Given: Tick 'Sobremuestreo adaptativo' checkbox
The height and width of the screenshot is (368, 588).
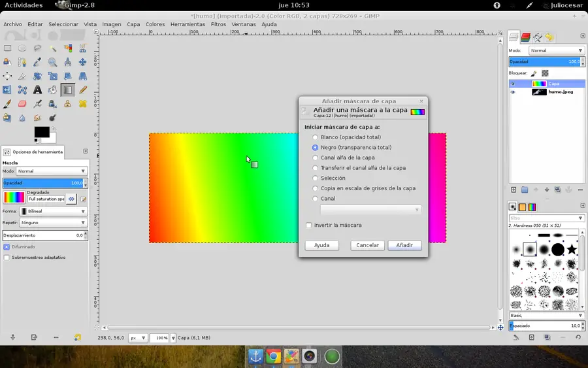Looking at the screenshot, I should coord(7,258).
